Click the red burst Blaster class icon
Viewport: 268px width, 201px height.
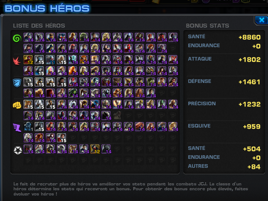[x=17, y=61]
